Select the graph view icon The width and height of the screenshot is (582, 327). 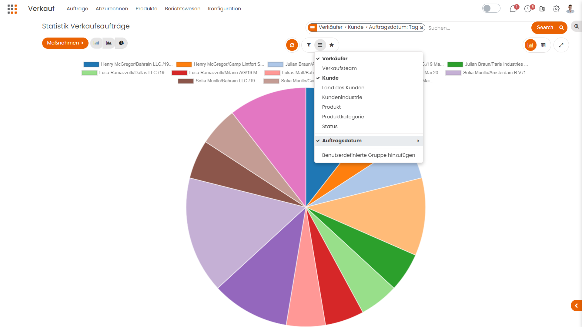530,45
